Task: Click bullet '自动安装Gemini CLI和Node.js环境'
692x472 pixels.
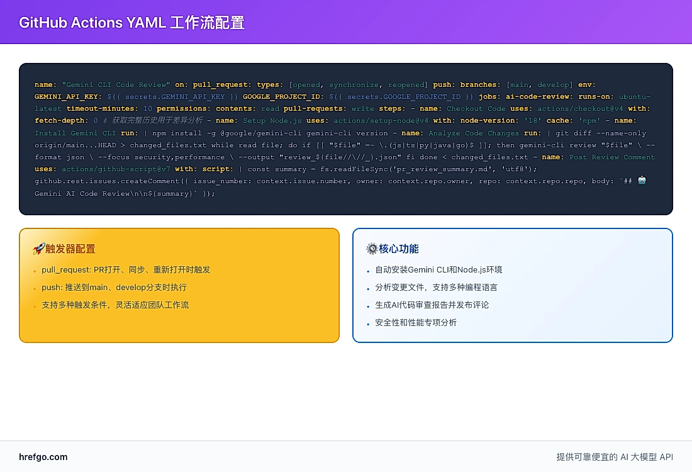Action: [438, 270]
